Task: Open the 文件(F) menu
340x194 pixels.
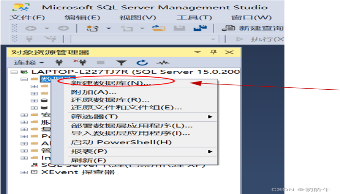Action: tap(27, 17)
